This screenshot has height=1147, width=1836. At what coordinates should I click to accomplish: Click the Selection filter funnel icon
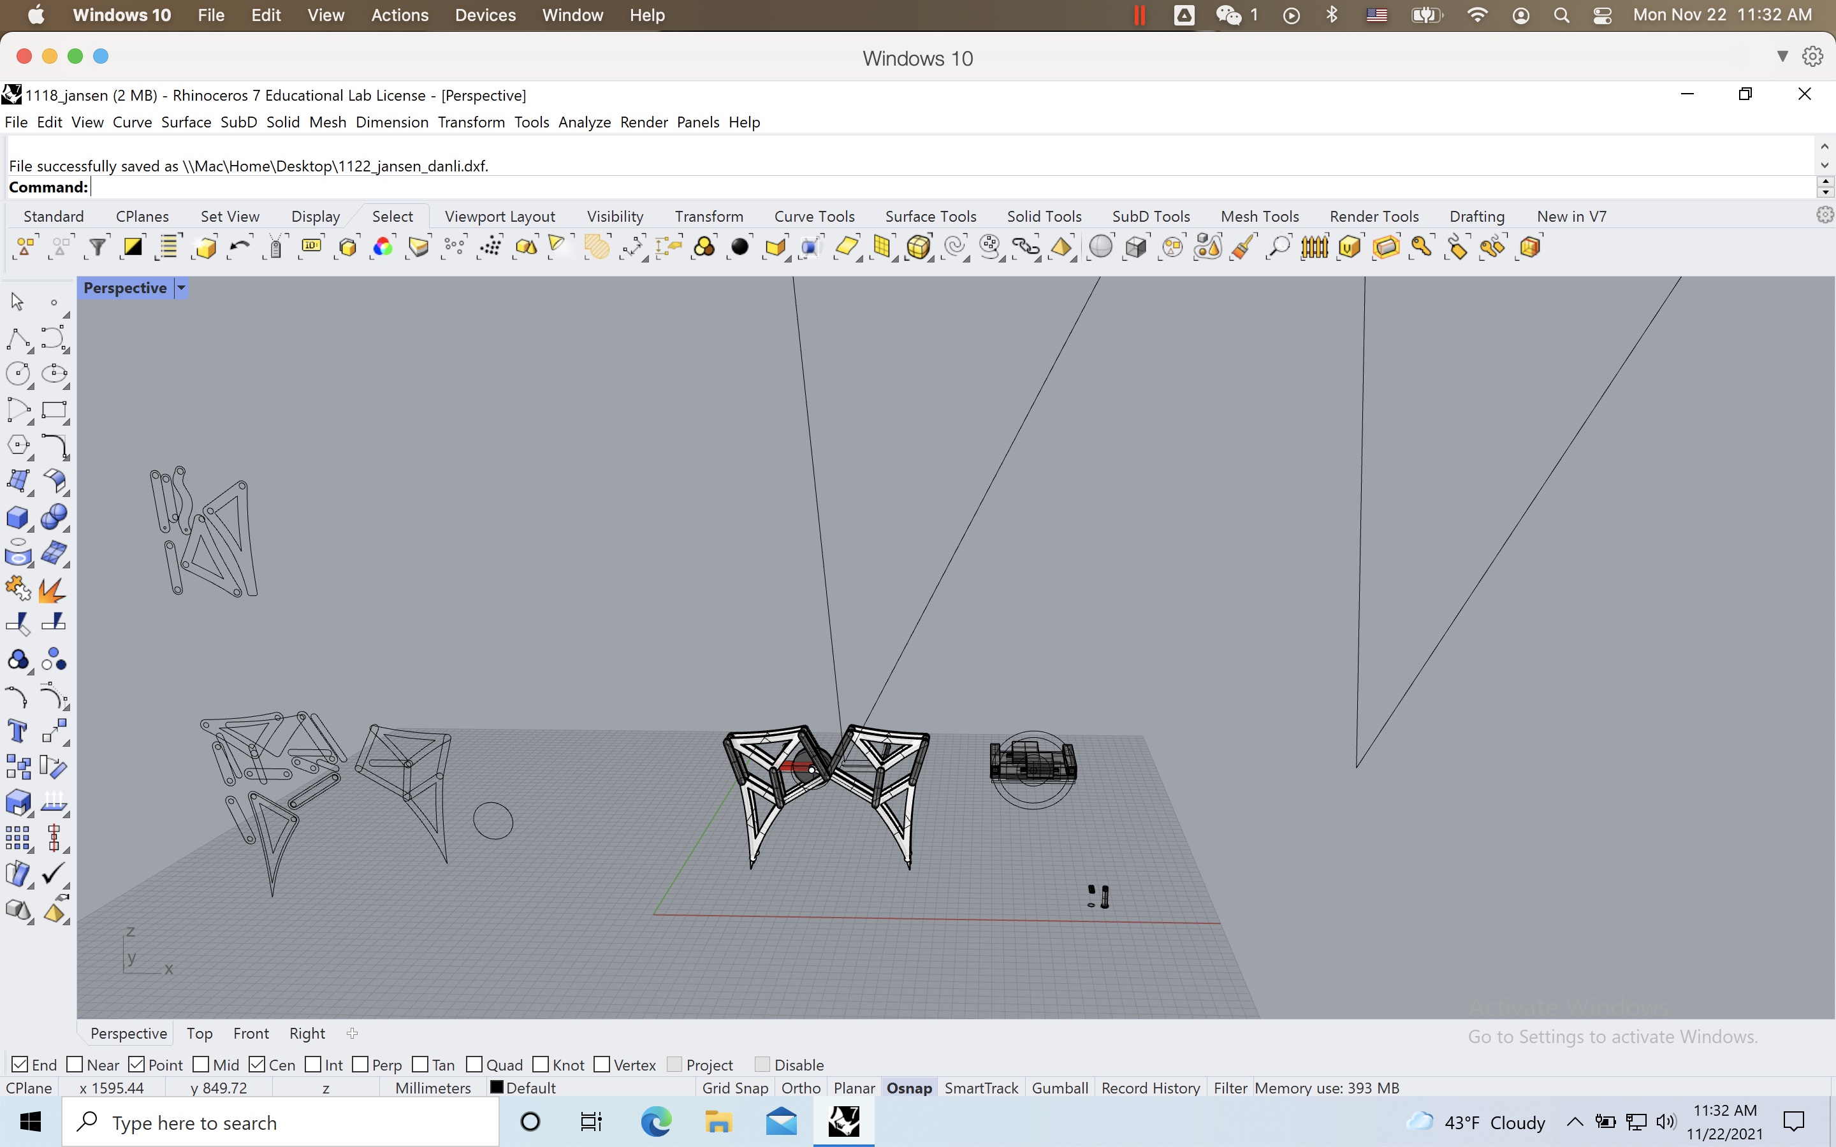coord(97,247)
